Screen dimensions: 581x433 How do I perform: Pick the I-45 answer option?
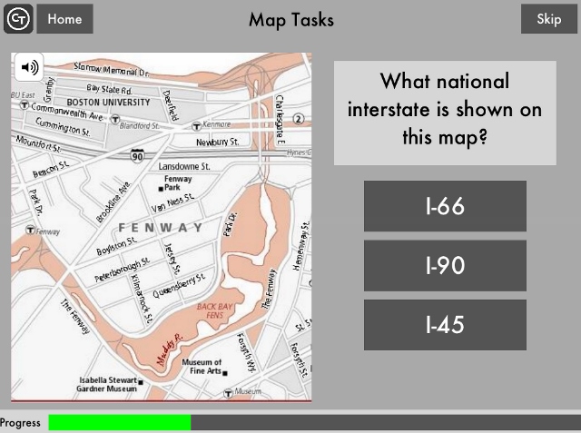click(x=445, y=325)
